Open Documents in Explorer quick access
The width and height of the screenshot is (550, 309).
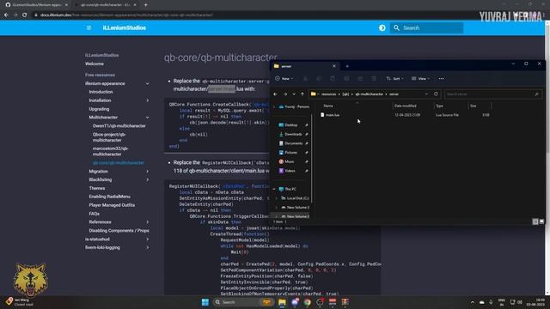[x=292, y=143]
